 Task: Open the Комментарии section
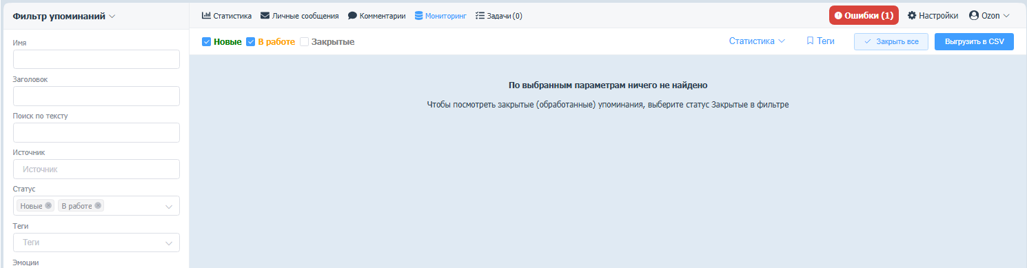point(376,15)
